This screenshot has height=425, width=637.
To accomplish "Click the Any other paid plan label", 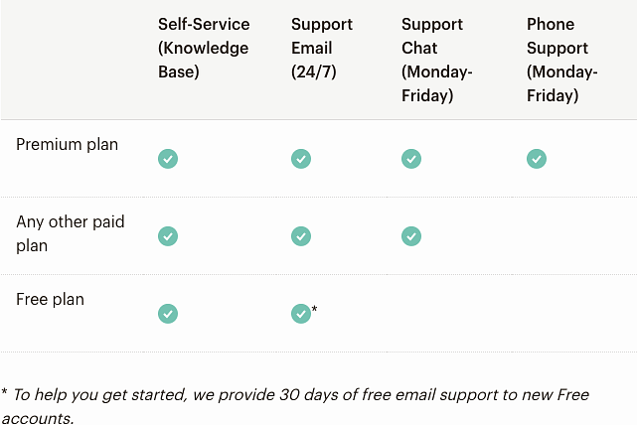I will (x=71, y=233).
